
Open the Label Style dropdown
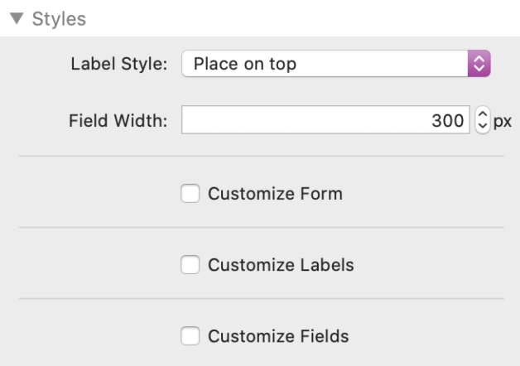(x=335, y=63)
